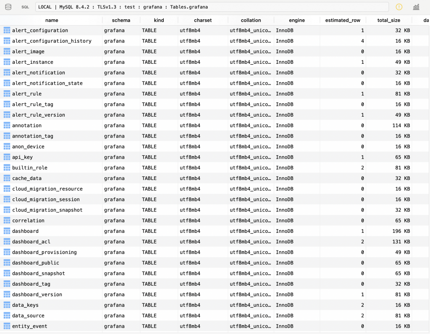Screen dimensions: 430x334
Task: Click table icon for alert_instance
Action: pyautogui.click(x=7, y=62)
